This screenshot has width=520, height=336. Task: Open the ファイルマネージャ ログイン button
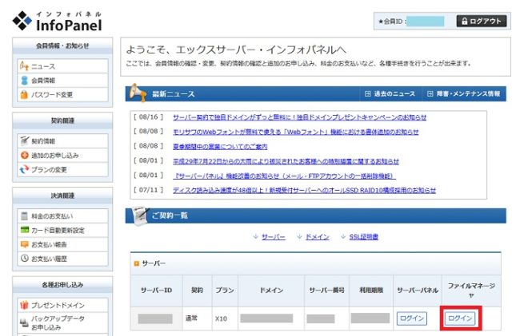tap(460, 318)
